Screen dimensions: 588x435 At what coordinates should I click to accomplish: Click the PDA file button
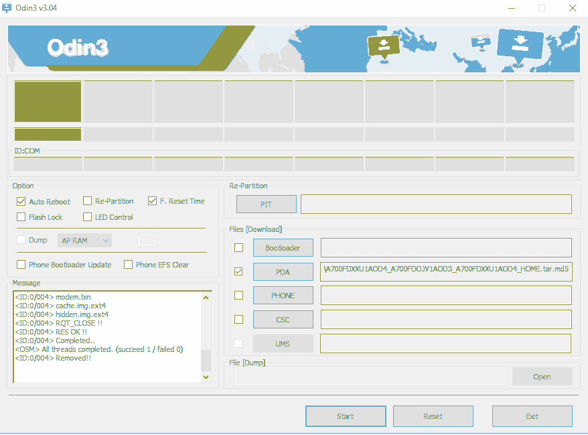[283, 271]
